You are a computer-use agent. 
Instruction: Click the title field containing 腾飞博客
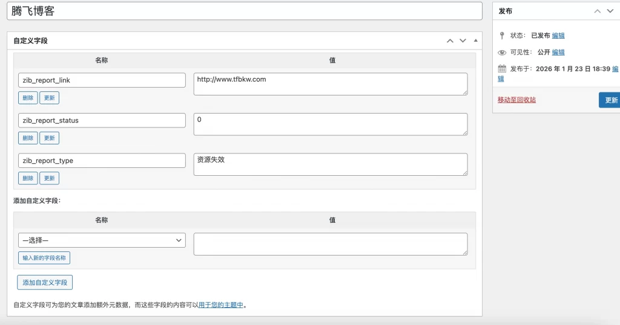245,11
